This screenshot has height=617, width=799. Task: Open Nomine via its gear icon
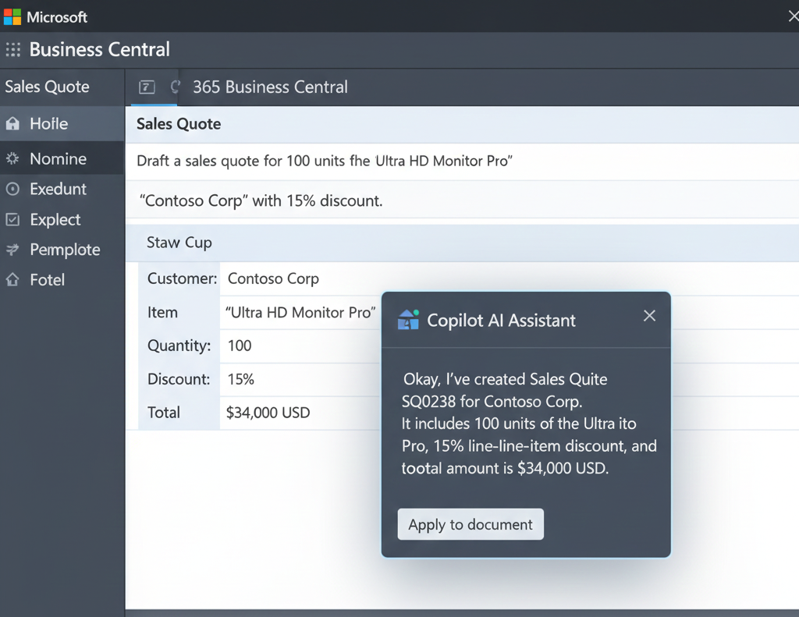11,158
